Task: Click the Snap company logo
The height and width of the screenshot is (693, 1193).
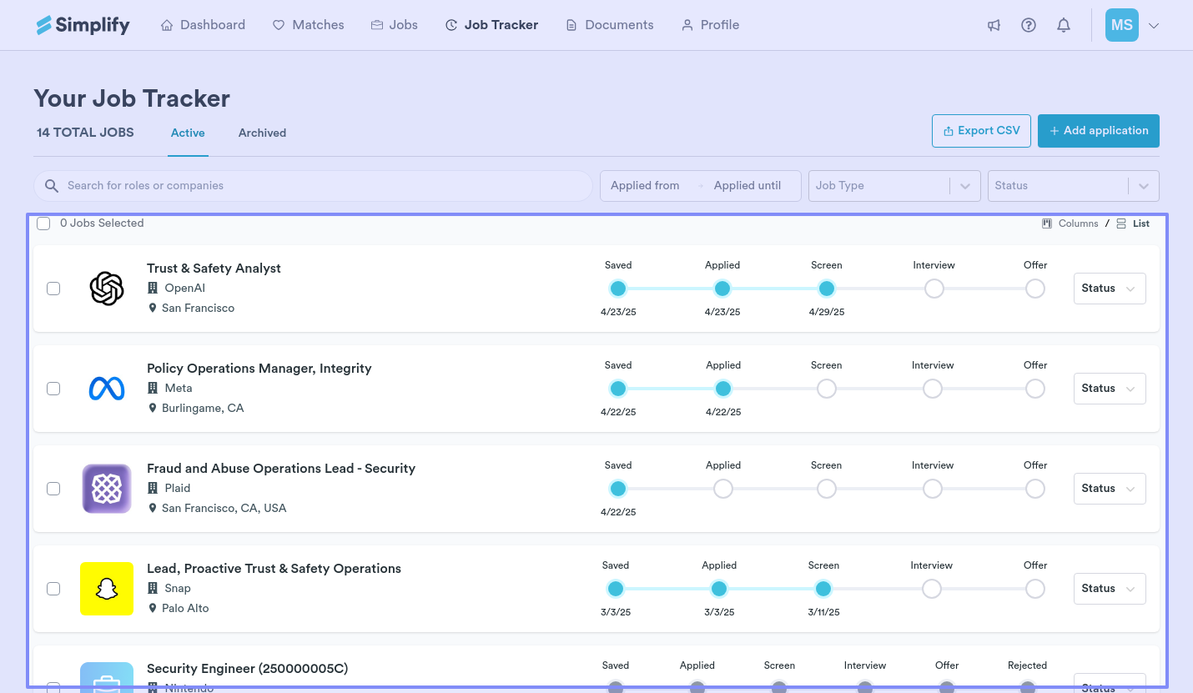Action: point(107,589)
